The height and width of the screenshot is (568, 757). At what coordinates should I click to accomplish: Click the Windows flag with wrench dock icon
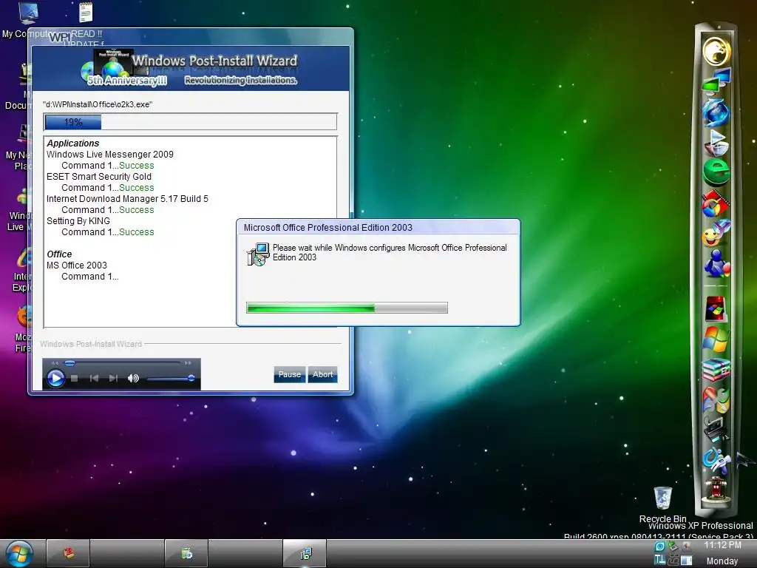716,400
